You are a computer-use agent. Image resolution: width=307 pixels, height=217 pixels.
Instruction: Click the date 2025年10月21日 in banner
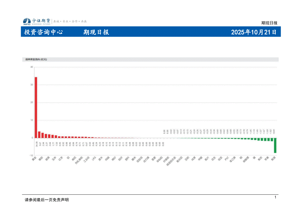tap(253, 32)
